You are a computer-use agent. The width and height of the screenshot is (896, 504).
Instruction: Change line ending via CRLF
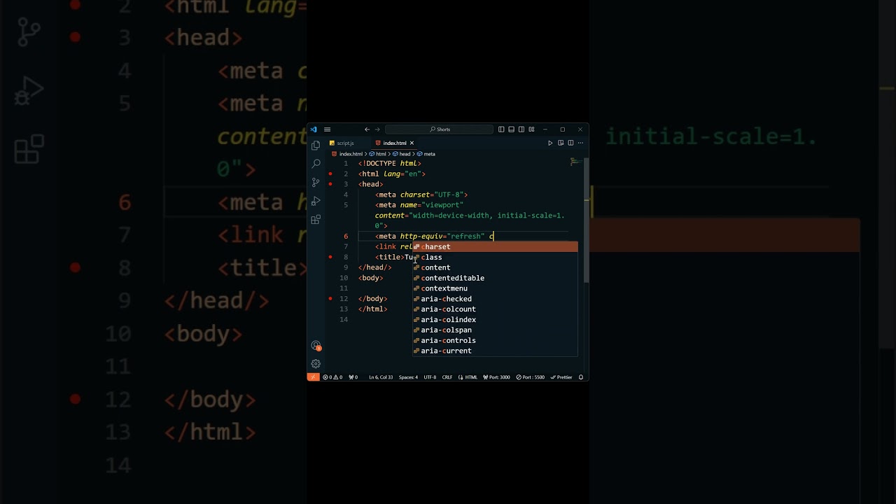pos(447,377)
